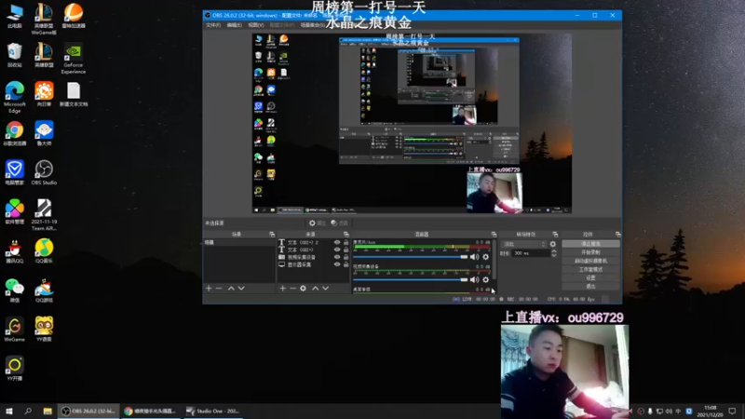Set second mixer channel volume slider
The image size is (745, 419).
point(411,280)
